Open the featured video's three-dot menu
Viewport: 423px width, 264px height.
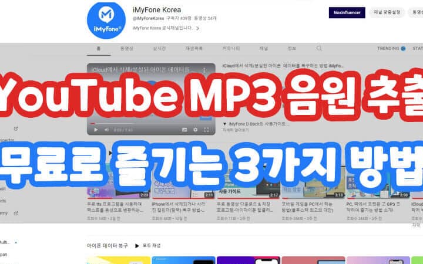pos(204,70)
